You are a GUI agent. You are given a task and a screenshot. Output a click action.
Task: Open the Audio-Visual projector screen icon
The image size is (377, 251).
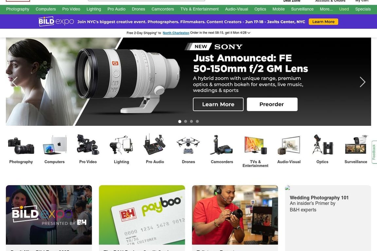(289, 145)
